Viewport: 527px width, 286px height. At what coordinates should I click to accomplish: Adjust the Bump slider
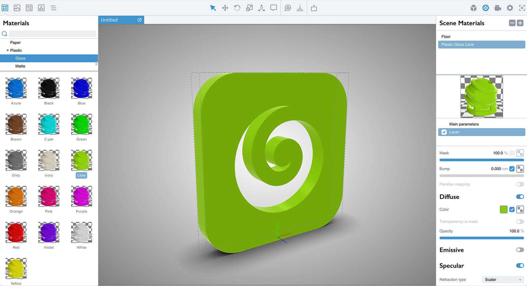point(481,176)
